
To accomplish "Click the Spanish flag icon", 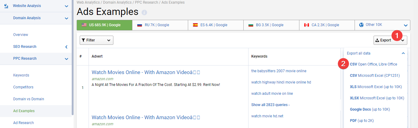I will [195, 25].
